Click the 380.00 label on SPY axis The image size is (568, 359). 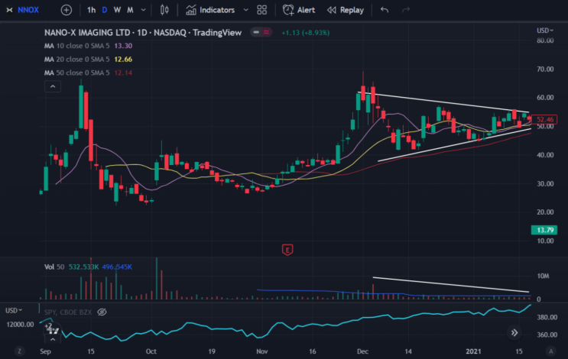(547, 318)
